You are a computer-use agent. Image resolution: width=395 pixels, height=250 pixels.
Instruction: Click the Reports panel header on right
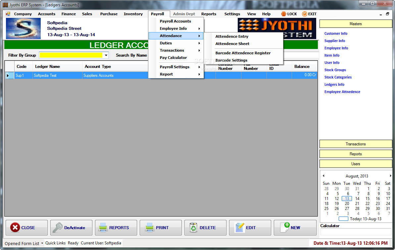(x=356, y=154)
